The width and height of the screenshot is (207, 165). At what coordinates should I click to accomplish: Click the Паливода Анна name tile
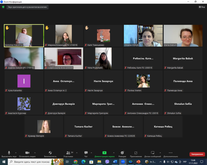click(183, 81)
